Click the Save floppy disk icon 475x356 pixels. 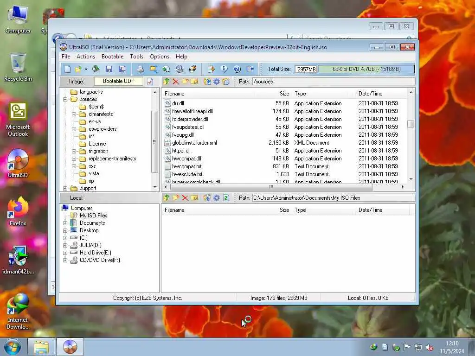[109, 69]
